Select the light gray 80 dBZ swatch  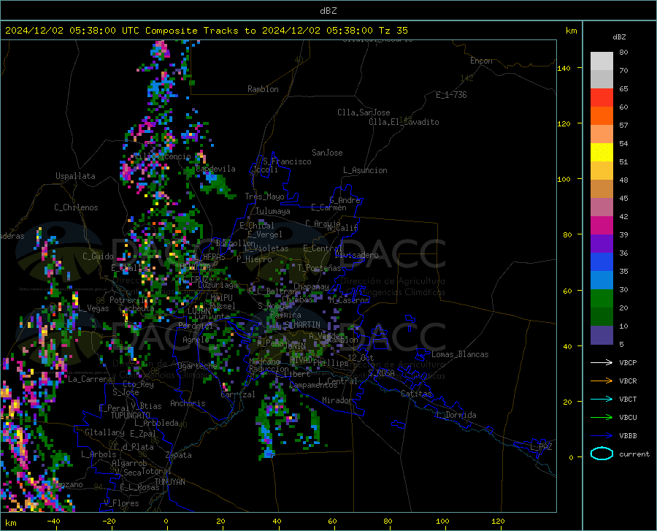pos(602,61)
